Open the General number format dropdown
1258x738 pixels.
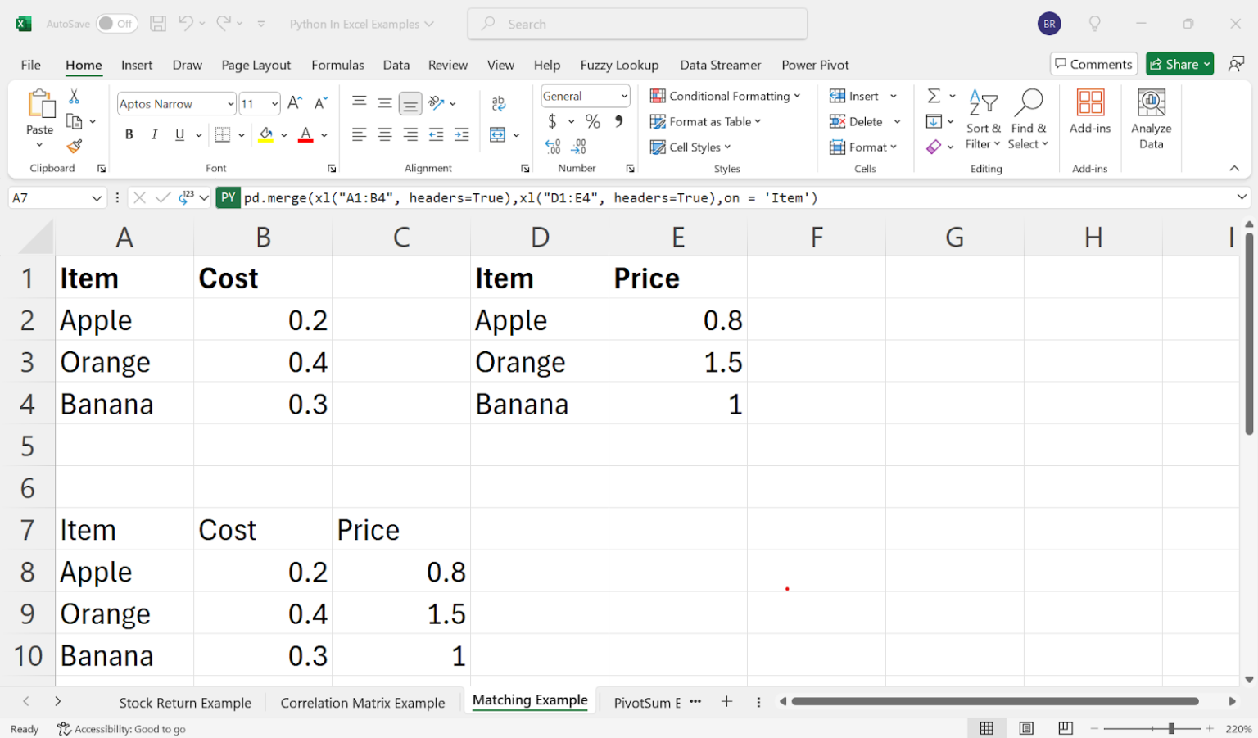(622, 96)
